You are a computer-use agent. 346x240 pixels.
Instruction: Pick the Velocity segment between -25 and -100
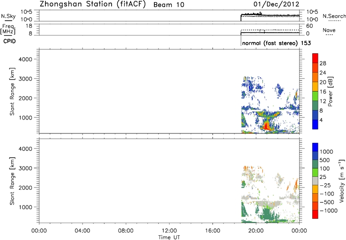[x=315, y=189]
